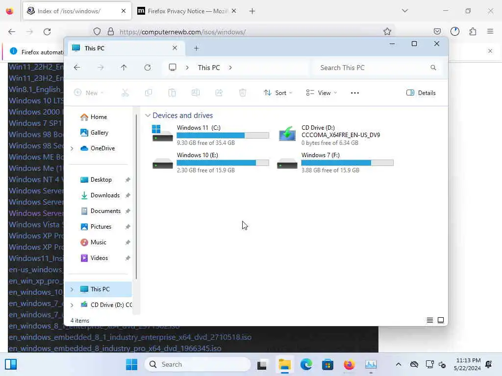The height and width of the screenshot is (376, 502).
Task: Click the Delete trash icon in Explorer
Action: point(243,93)
